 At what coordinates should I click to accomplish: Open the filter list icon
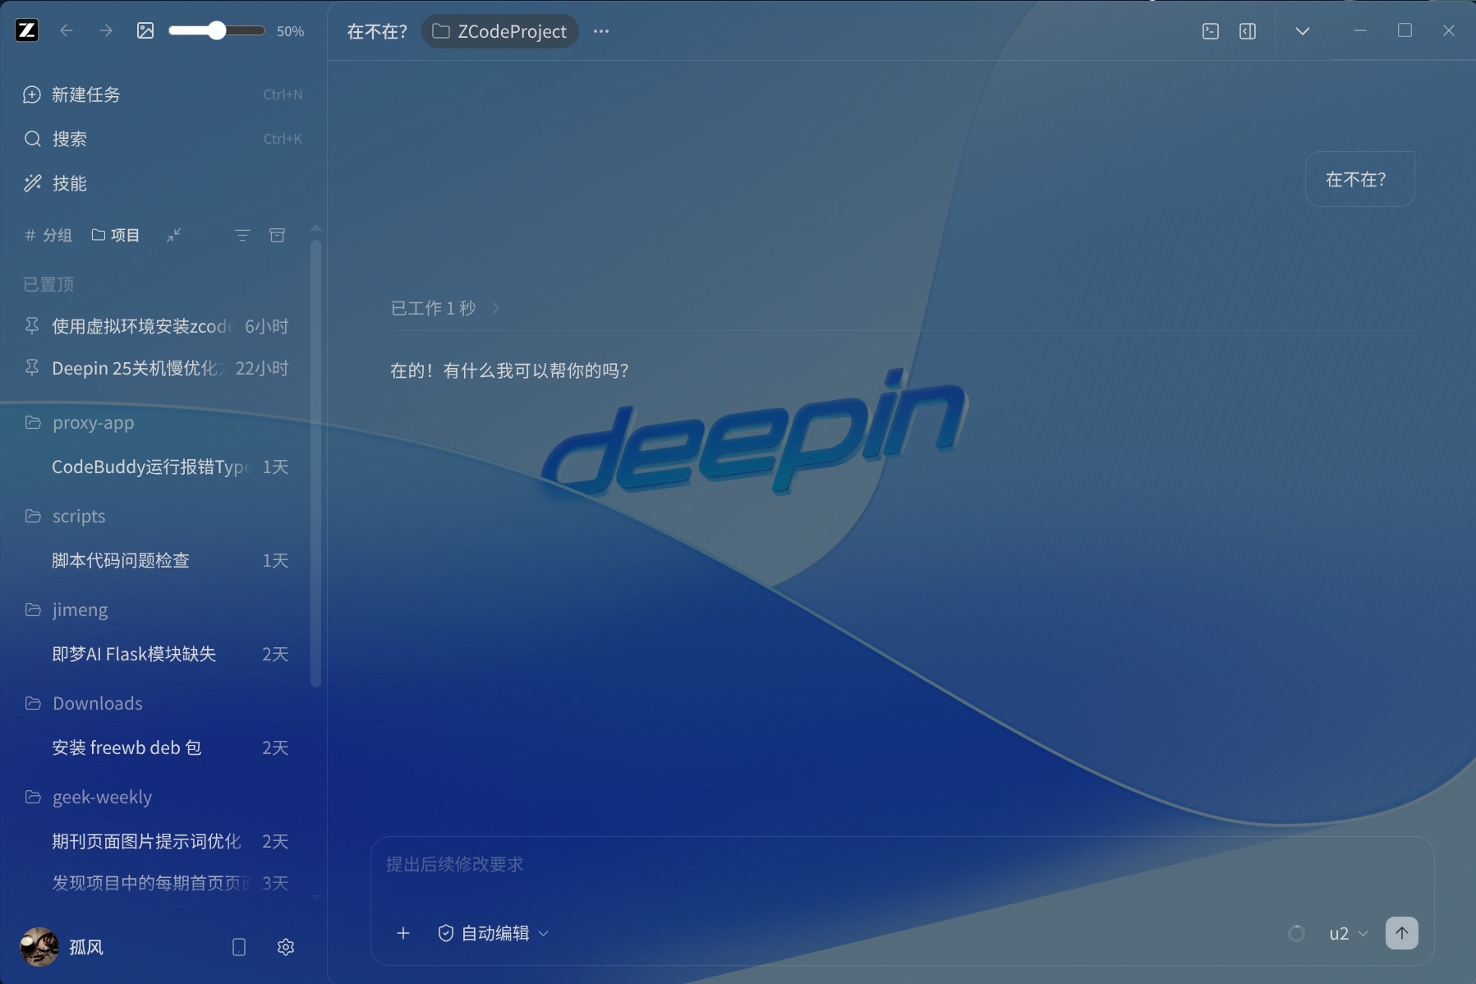[x=242, y=235]
